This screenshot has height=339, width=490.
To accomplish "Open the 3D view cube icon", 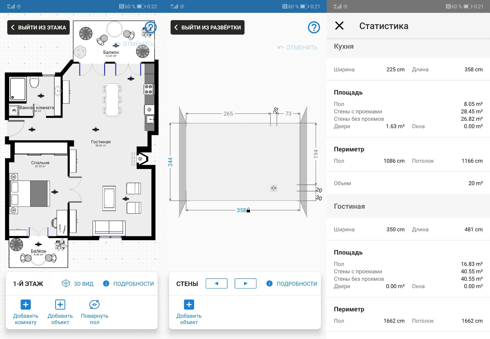I will pos(66,283).
